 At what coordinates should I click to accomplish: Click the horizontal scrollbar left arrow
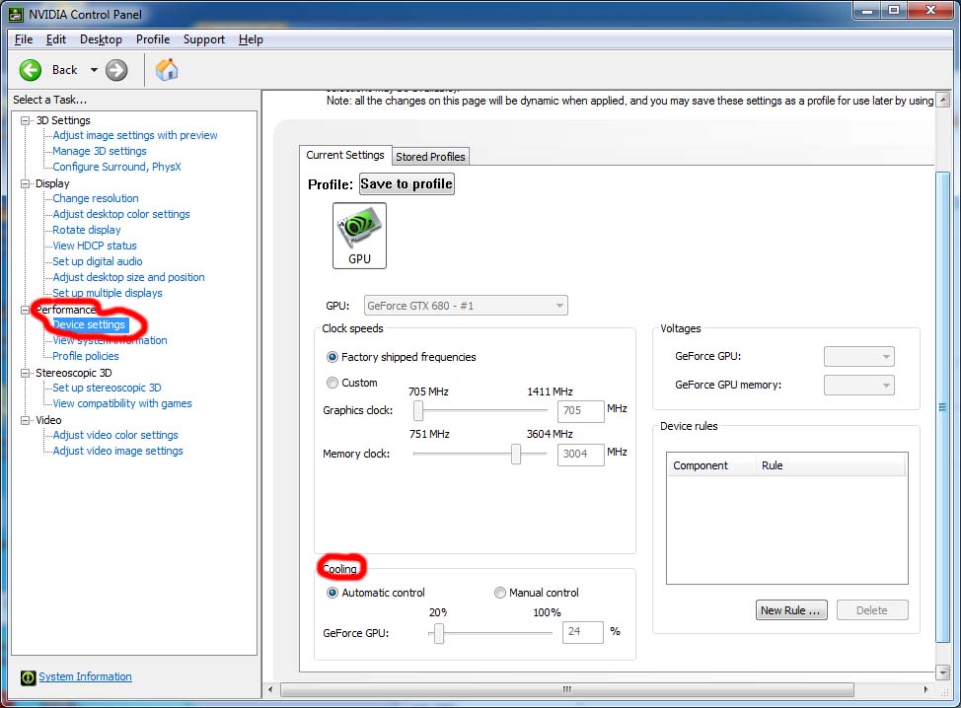[271, 689]
